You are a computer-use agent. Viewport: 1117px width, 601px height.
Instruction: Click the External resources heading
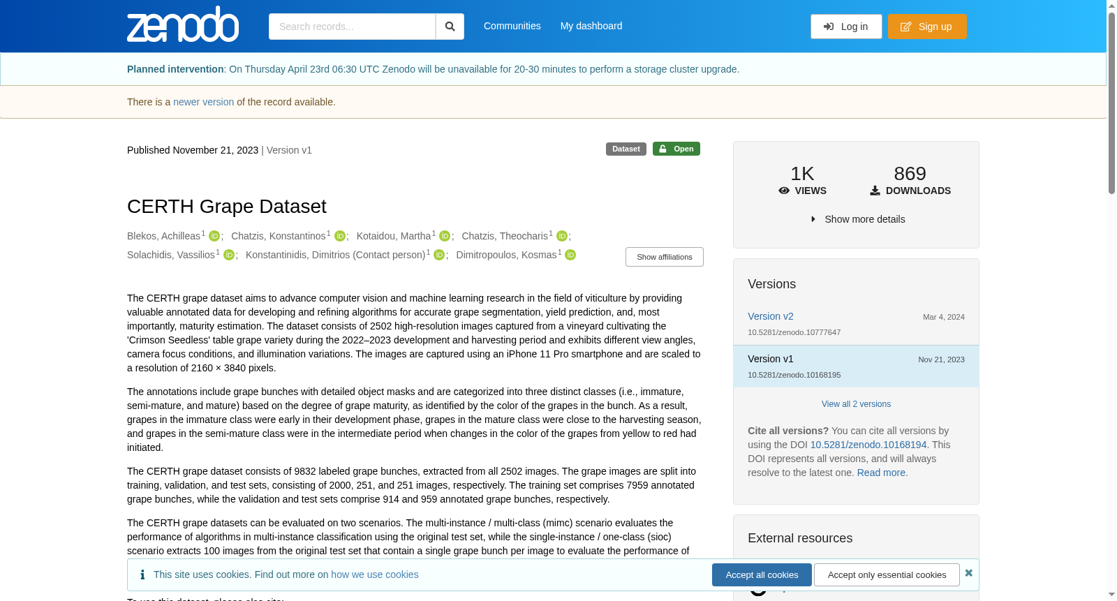click(x=800, y=538)
